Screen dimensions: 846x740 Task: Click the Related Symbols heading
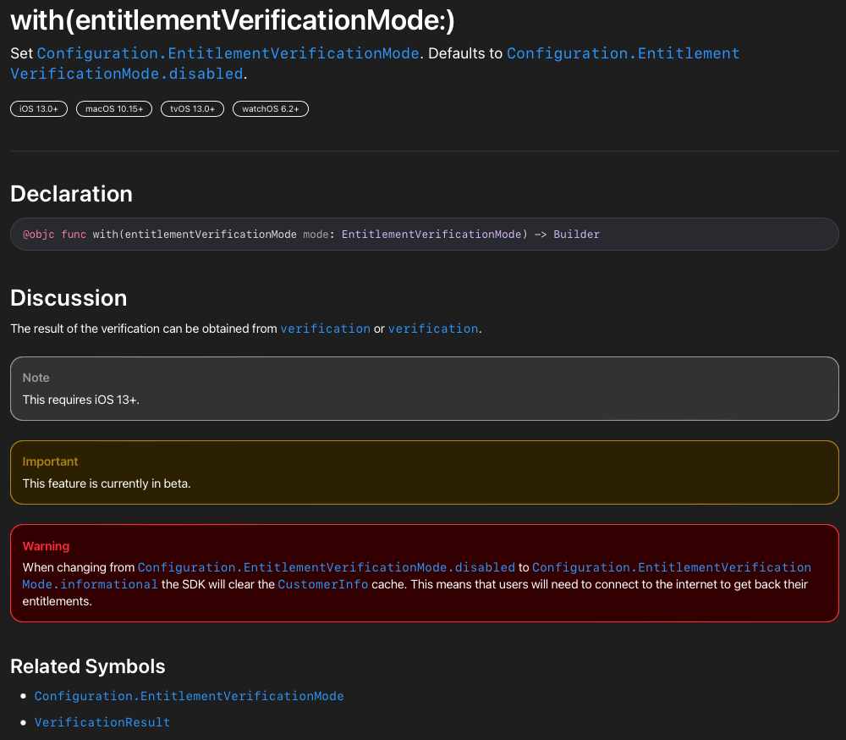coord(87,666)
